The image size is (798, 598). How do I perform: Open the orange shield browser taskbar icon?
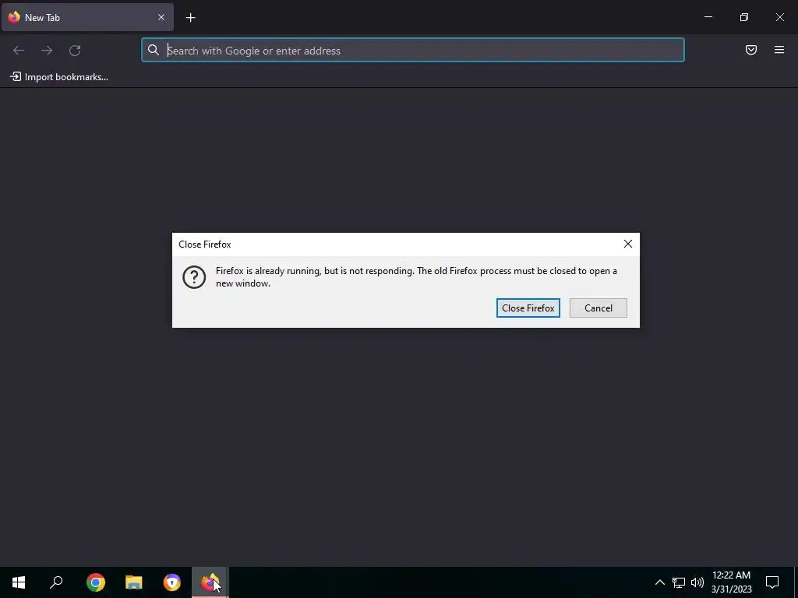[172, 582]
